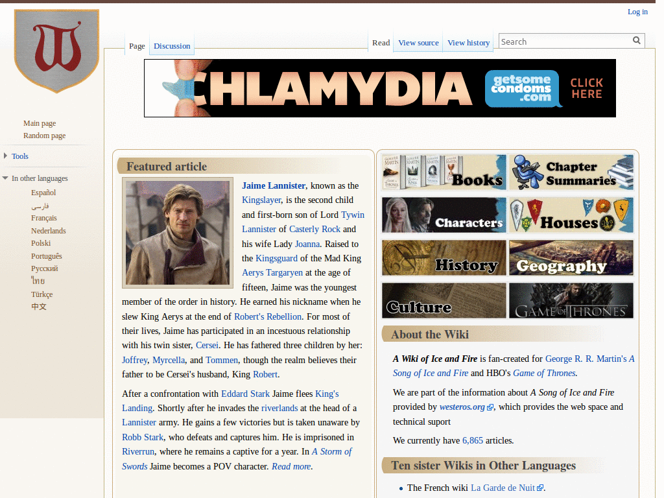Open the La Garde de Nuit link

pos(503,488)
